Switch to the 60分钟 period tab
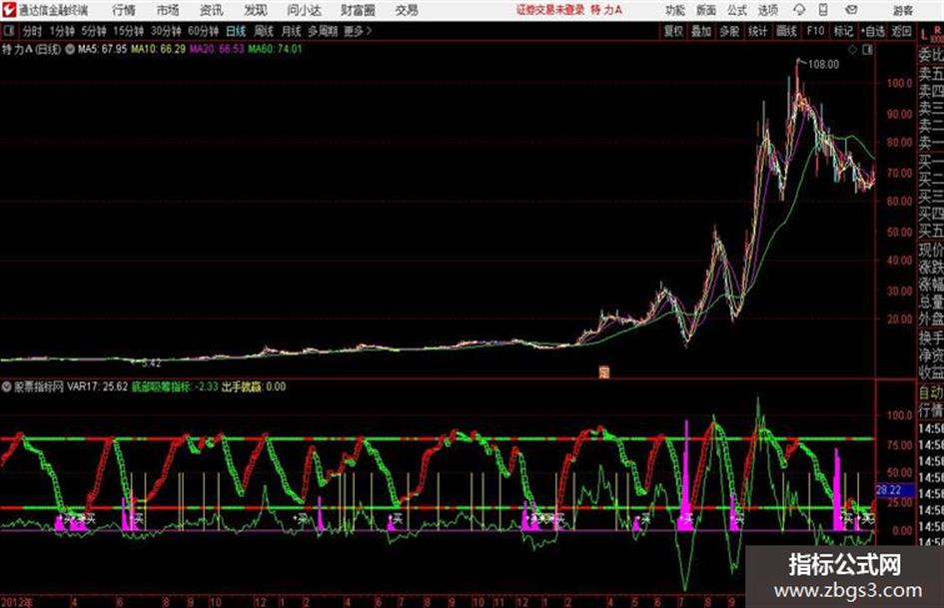 (203, 31)
